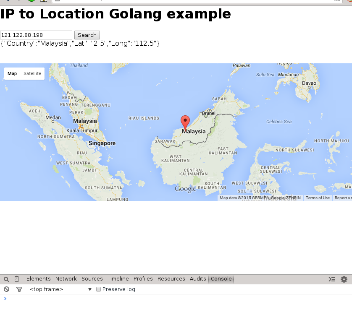Select the Map view toggle
Image resolution: width=352 pixels, height=312 pixels.
point(12,73)
